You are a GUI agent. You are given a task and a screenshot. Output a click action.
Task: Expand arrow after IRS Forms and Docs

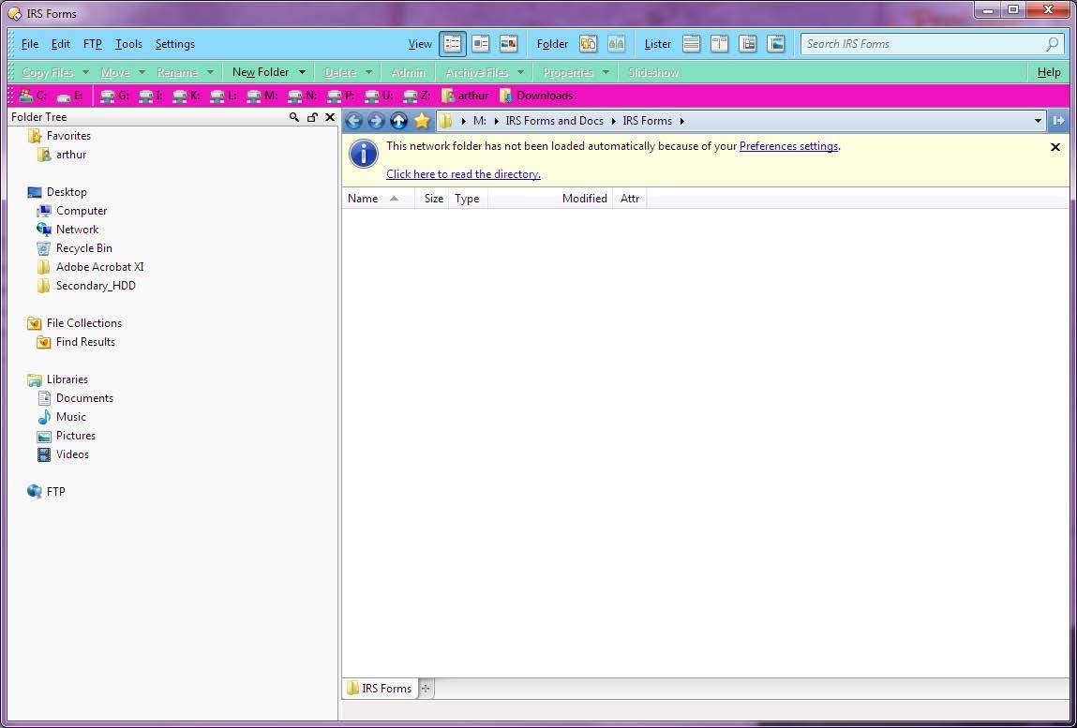coord(613,122)
